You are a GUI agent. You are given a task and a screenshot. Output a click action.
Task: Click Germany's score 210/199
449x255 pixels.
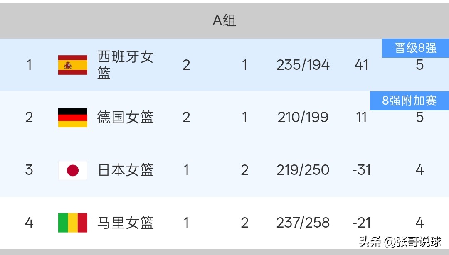[x=303, y=118]
